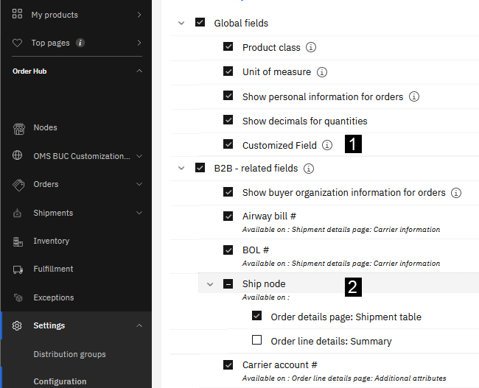Click info icon next to Customized Field
The image size is (479, 388).
tap(327, 145)
